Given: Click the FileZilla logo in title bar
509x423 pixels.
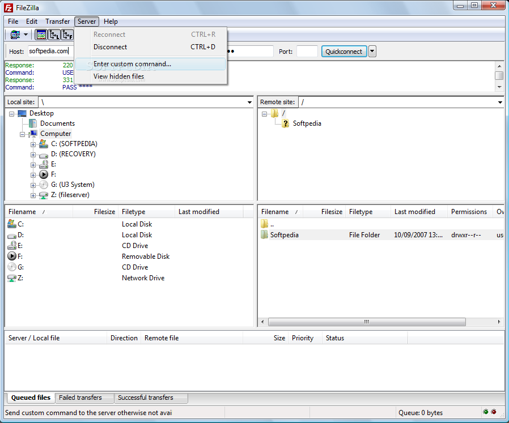Looking at the screenshot, I should click(x=9, y=7).
